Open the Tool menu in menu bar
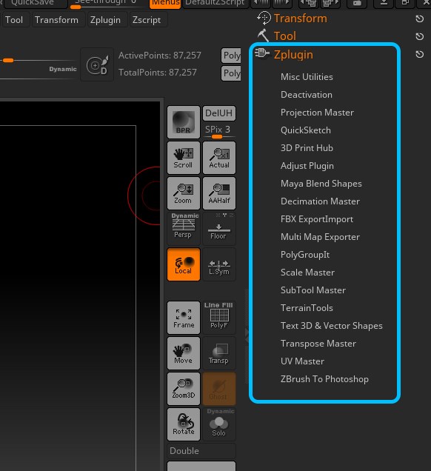431x471 pixels. 14,20
